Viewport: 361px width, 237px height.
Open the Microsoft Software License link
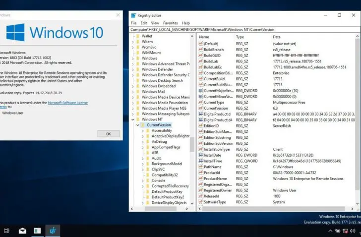67,103
